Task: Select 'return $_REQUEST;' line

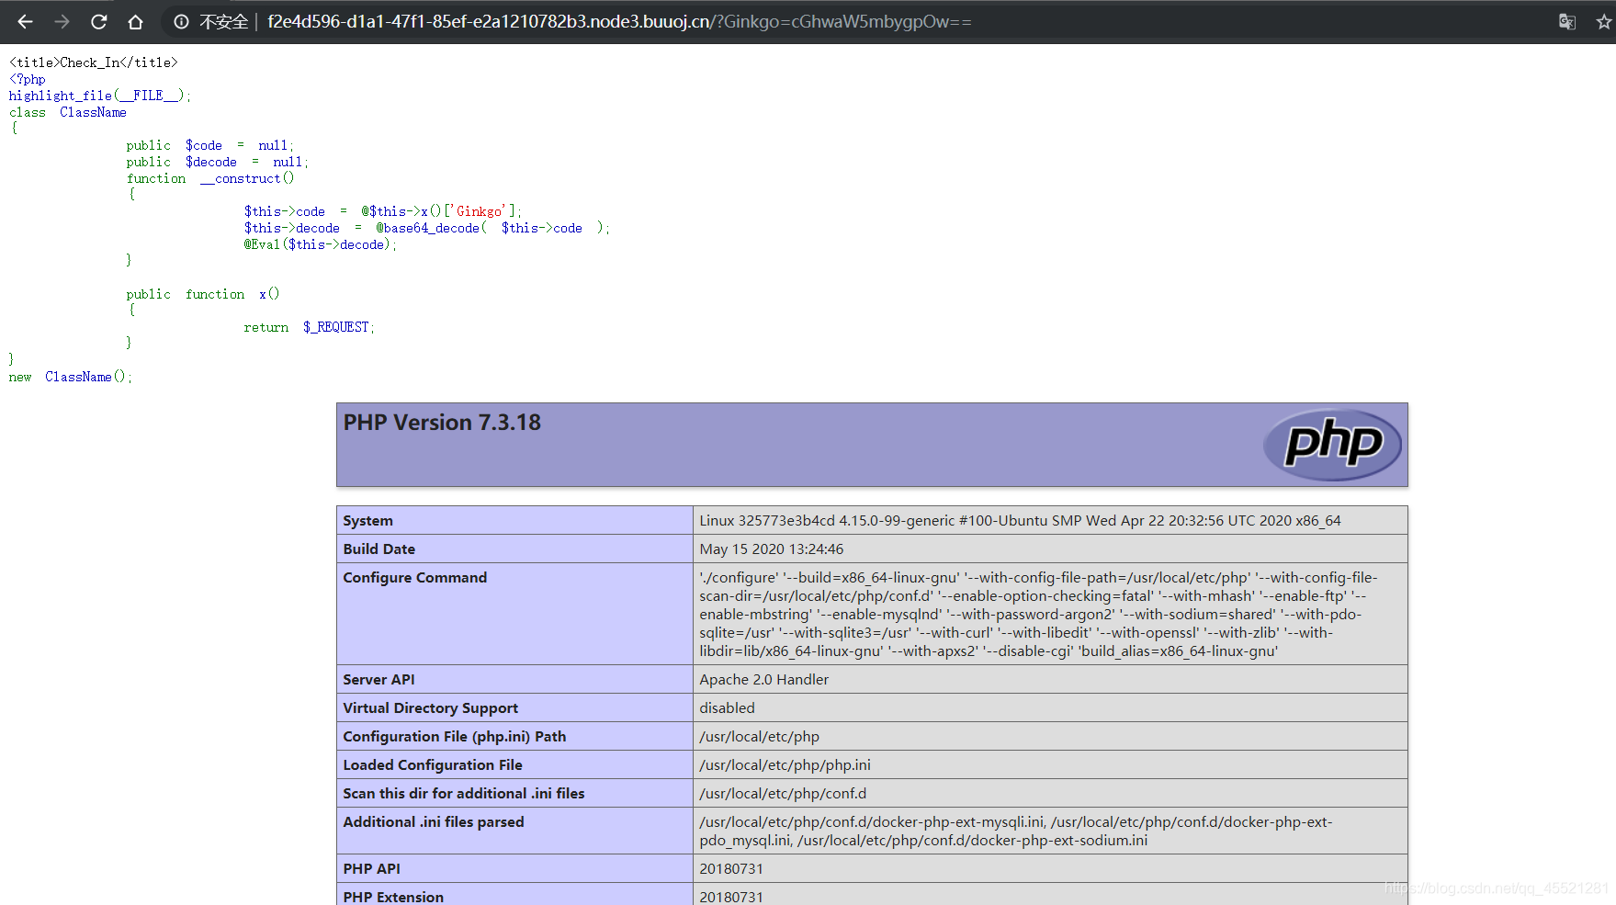Action: 310,327
